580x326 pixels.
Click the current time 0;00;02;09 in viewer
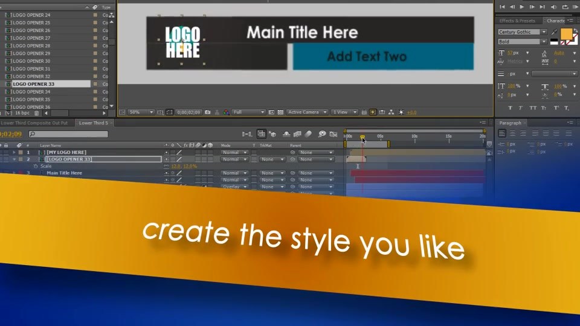pyautogui.click(x=188, y=112)
